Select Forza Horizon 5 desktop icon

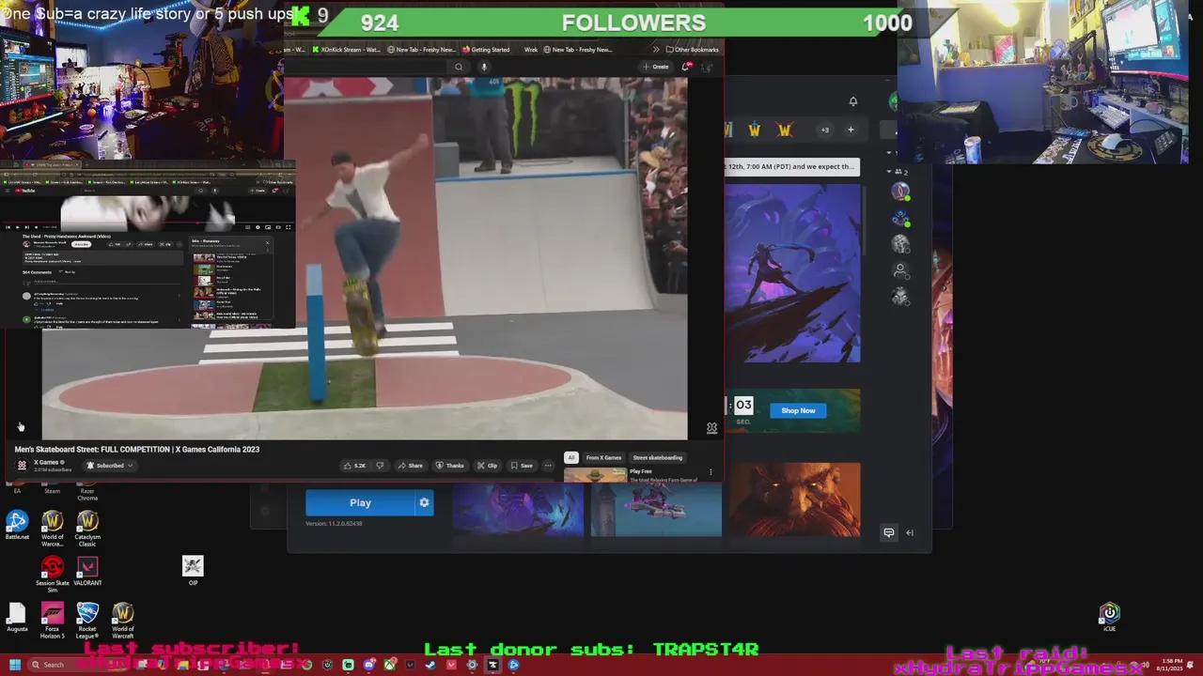click(x=53, y=621)
